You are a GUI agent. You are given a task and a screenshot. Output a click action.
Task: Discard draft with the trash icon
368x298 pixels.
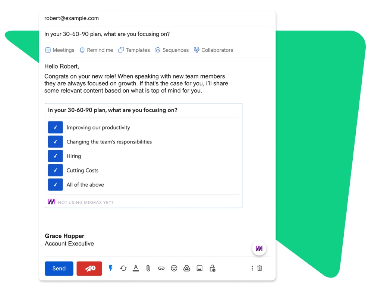point(260,268)
